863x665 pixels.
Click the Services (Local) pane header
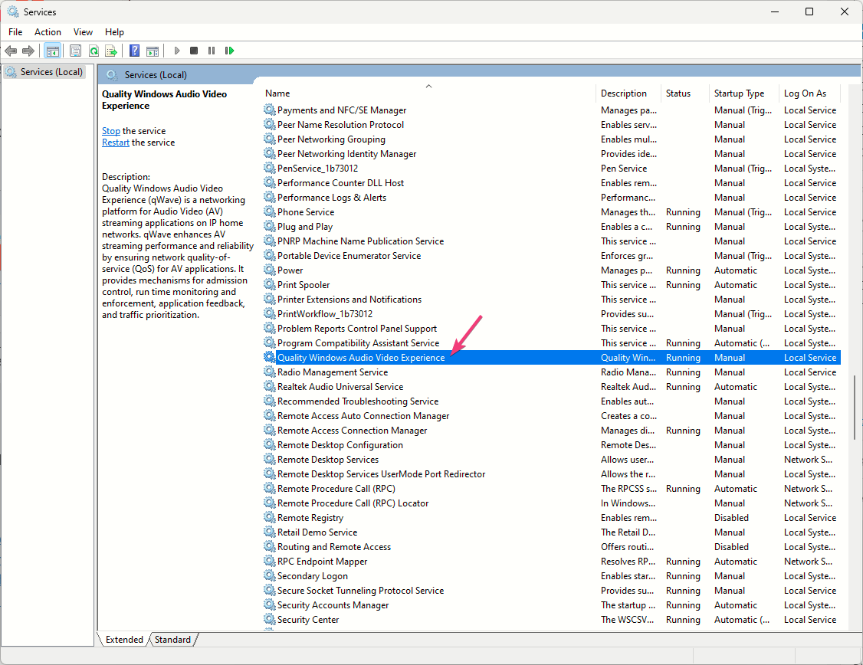pos(479,75)
